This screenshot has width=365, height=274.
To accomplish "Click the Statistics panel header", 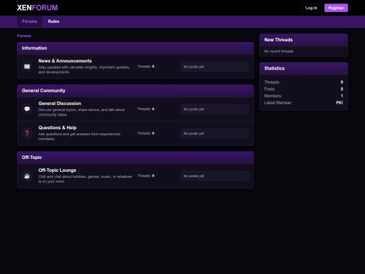I will pos(303,68).
